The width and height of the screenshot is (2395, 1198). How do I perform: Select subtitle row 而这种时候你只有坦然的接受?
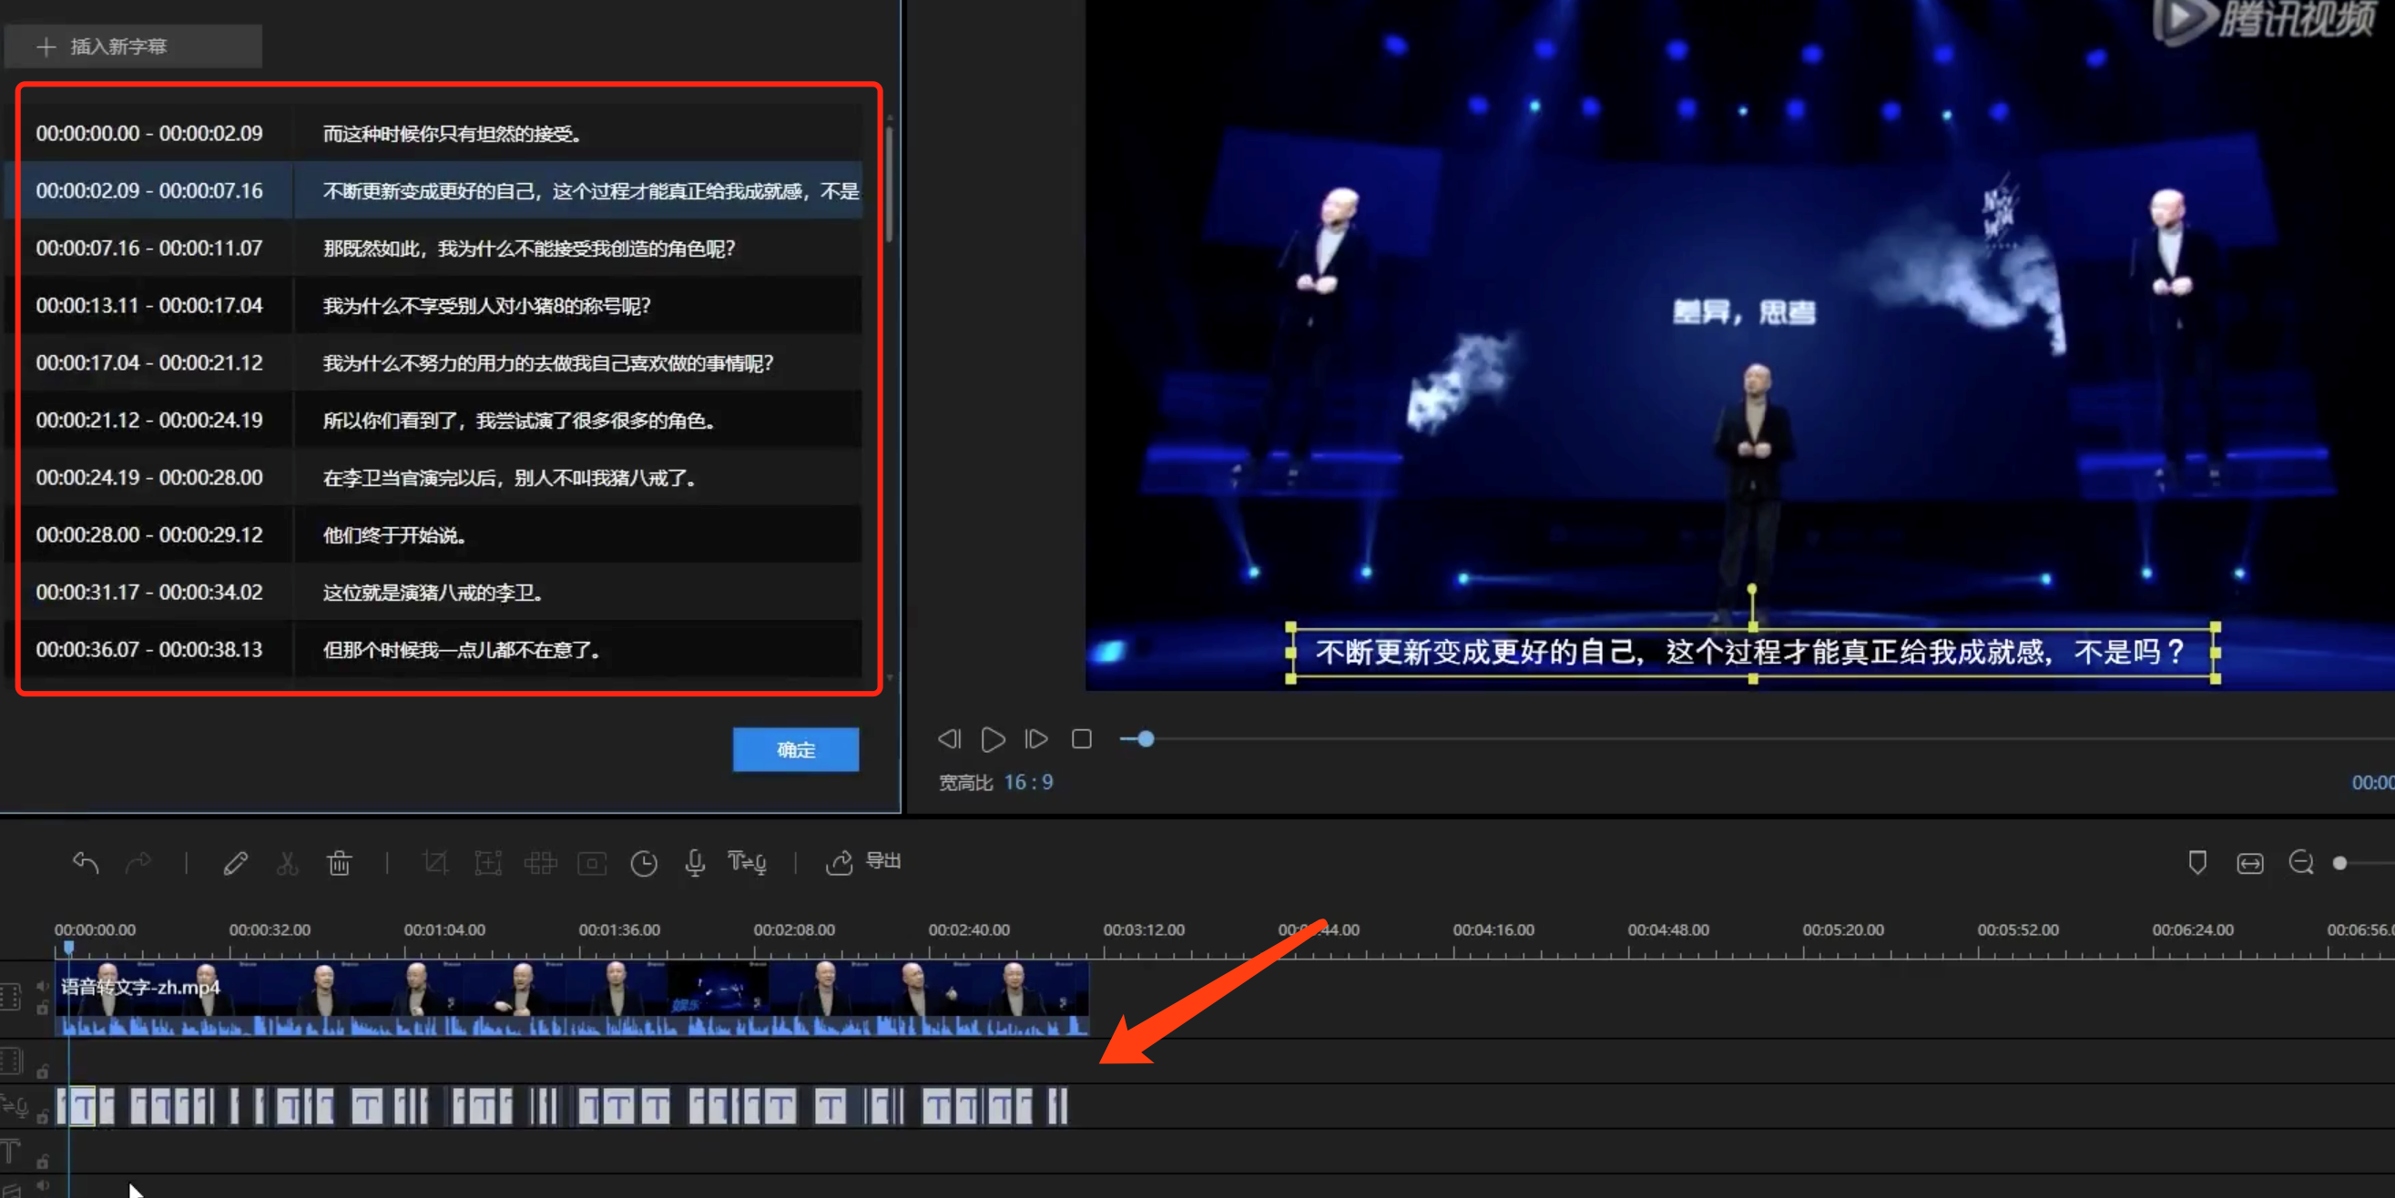433,133
